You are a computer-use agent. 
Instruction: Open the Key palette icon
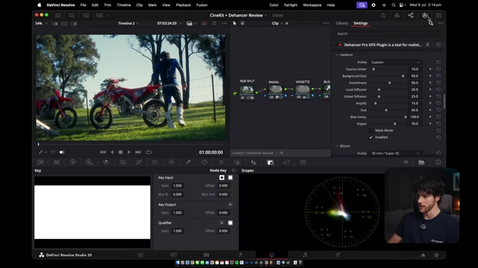[x=270, y=162]
